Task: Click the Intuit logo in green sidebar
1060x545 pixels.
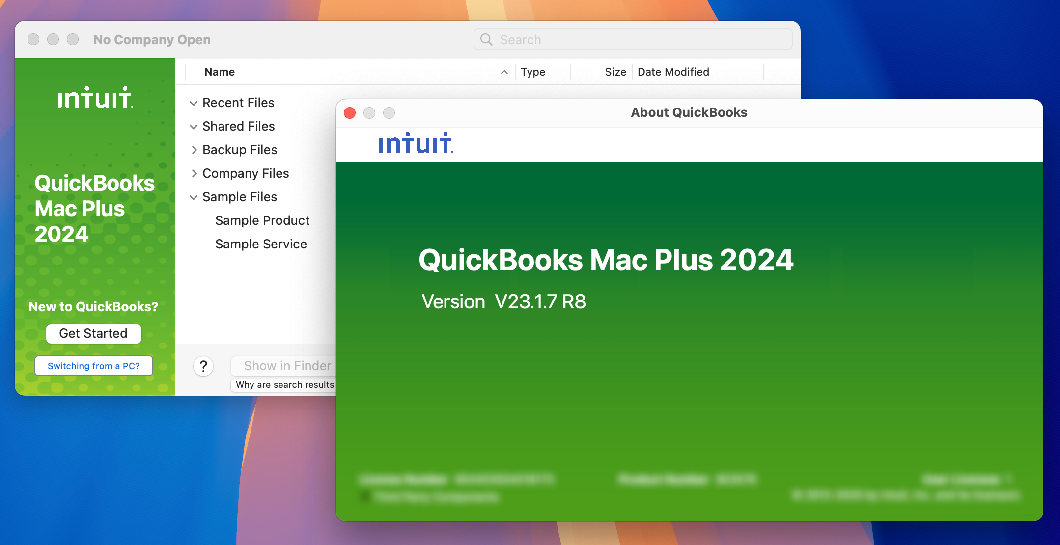Action: [x=95, y=97]
